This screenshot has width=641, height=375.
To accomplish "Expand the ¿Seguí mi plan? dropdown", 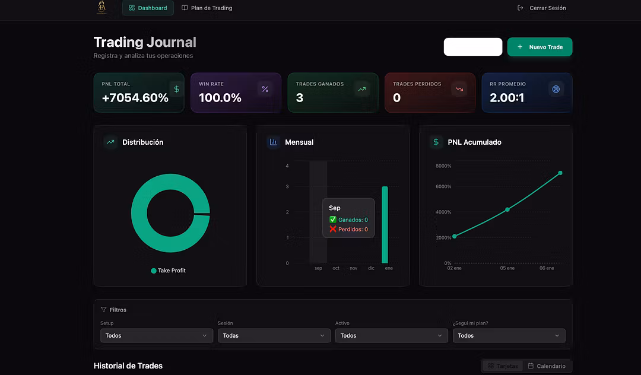I will tap(509, 336).
